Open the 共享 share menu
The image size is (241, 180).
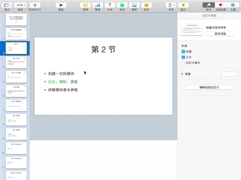click(171, 5)
